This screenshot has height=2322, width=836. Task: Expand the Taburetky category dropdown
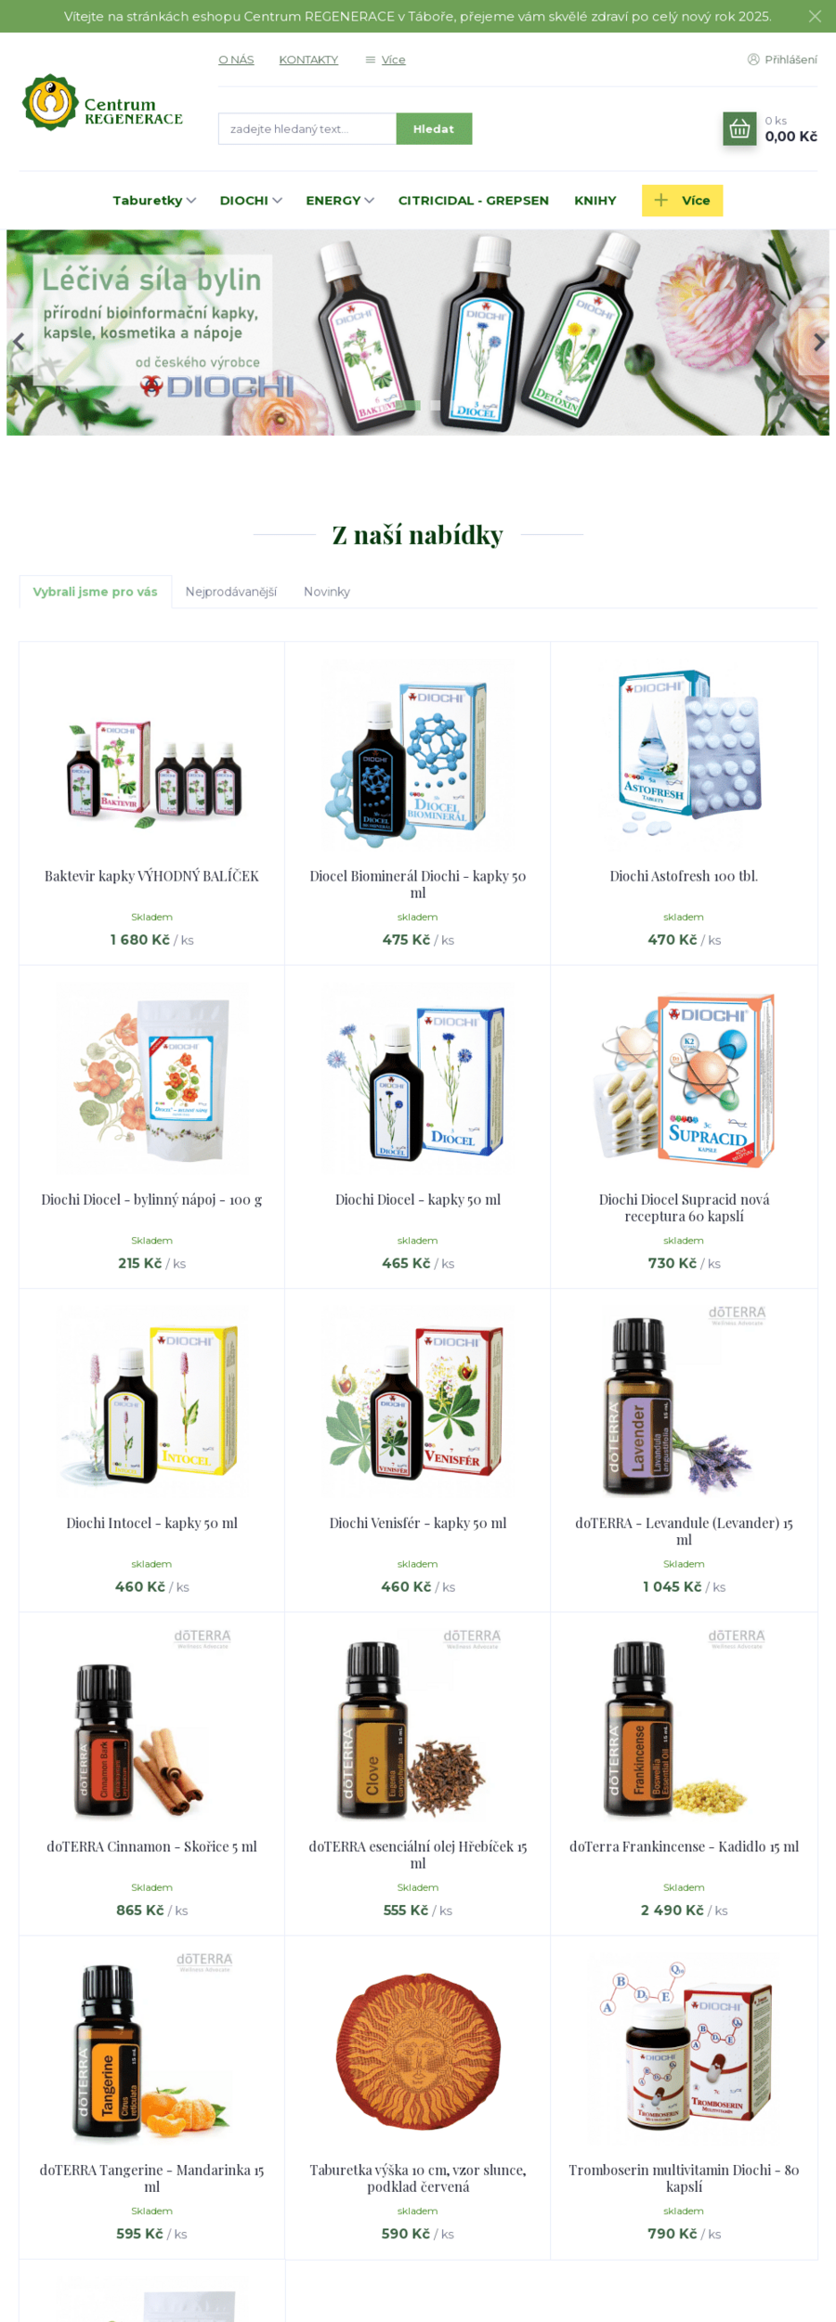(154, 201)
